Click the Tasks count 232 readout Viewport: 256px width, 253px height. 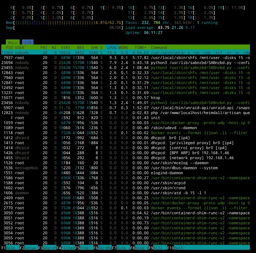pos(145,23)
